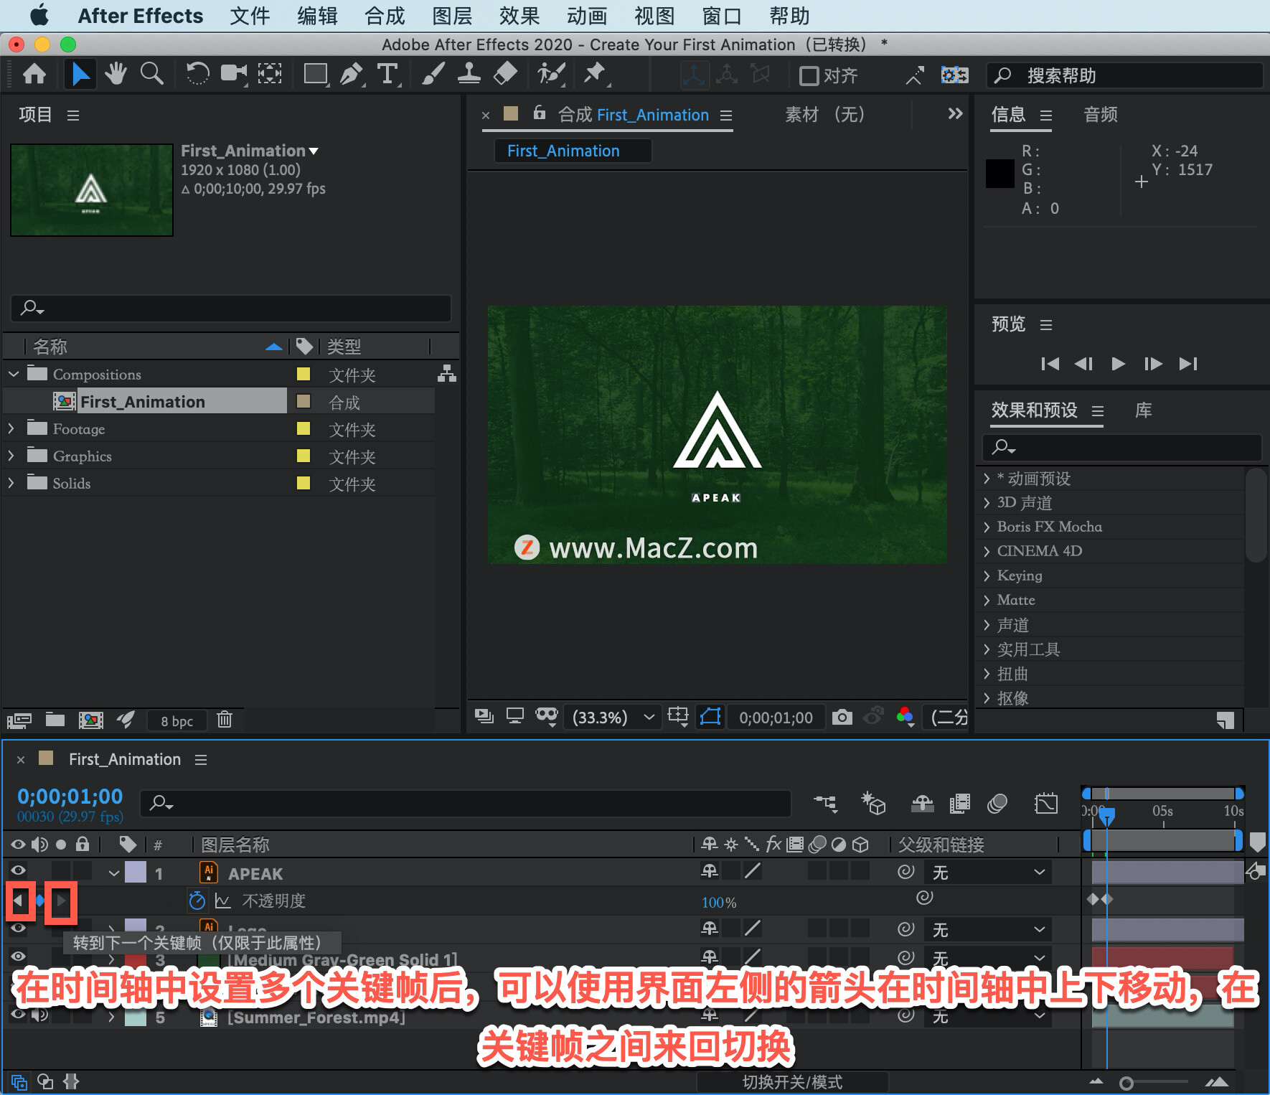This screenshot has height=1095, width=1270.
Task: Click the 切换开关/模式 button
Action: pyautogui.click(x=792, y=1081)
